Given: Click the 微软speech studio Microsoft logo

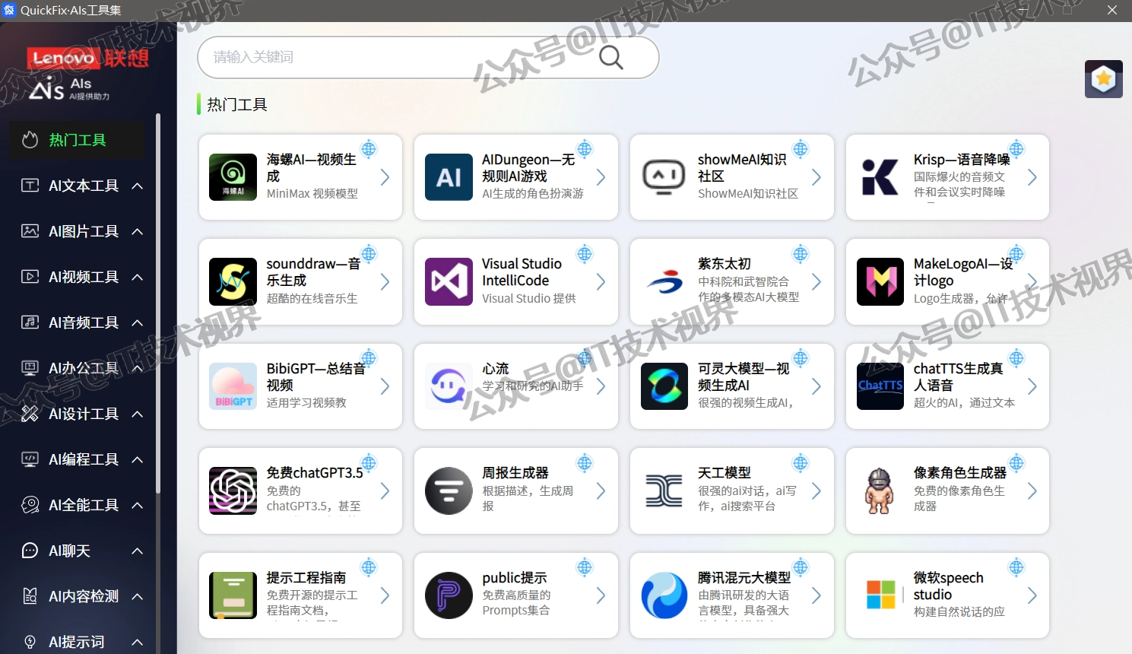Looking at the screenshot, I should [x=880, y=595].
